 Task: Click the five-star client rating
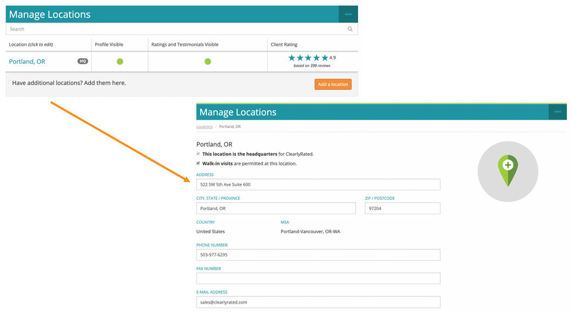click(x=308, y=58)
